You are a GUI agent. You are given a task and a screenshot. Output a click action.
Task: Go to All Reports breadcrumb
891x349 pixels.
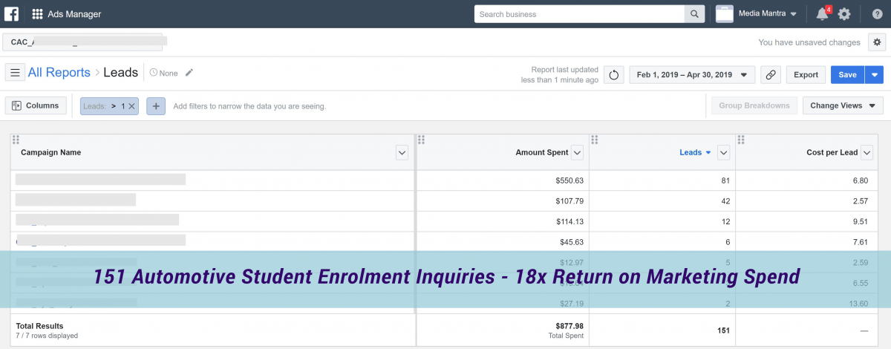click(x=59, y=73)
